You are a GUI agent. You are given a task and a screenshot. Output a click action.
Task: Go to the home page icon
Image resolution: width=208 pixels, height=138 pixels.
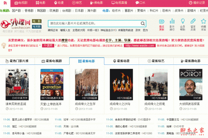(5, 3)
